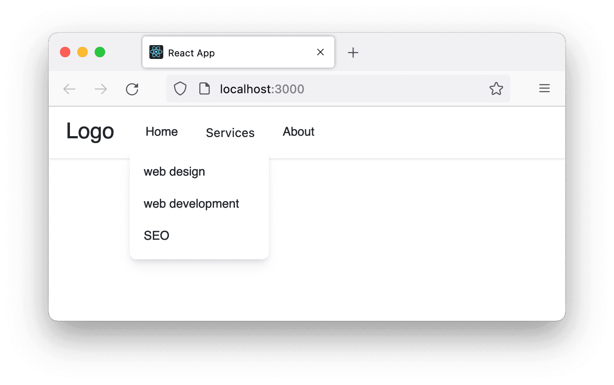Close the React App tab
Screen dimensions: 614x385
pos(320,52)
